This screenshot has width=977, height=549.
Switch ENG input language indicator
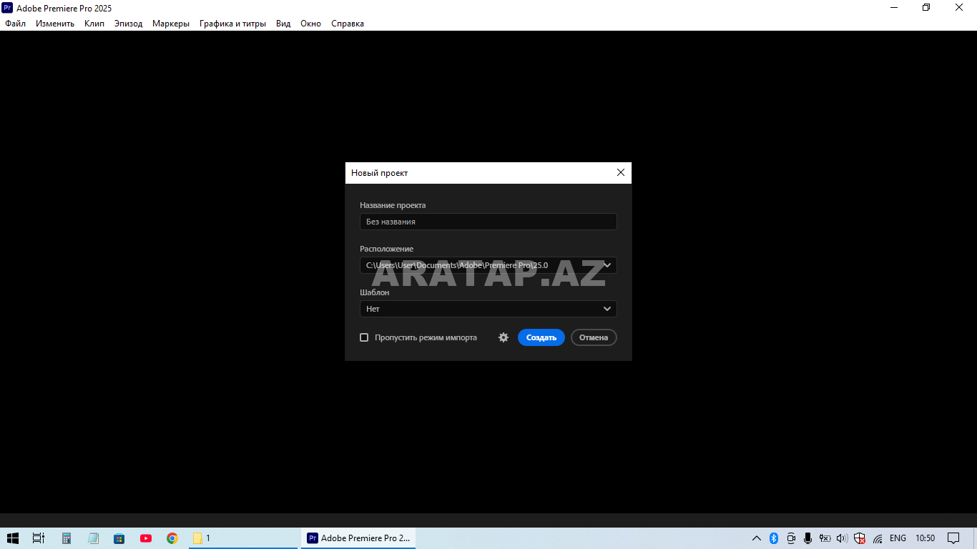898,538
